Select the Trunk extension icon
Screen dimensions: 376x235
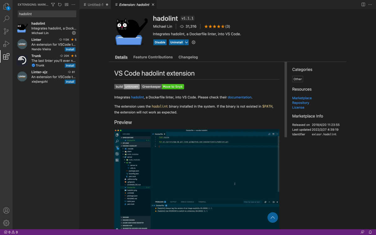pyautogui.click(x=22, y=60)
